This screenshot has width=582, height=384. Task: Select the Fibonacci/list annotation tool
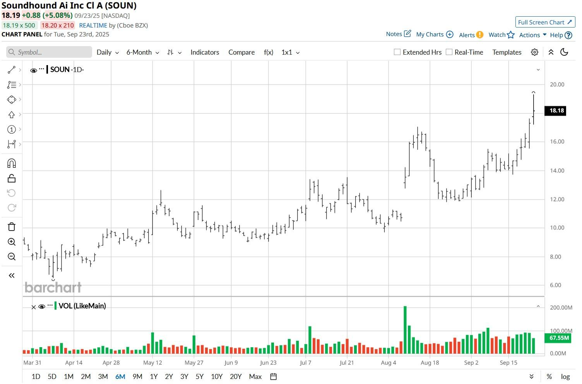coord(12,84)
